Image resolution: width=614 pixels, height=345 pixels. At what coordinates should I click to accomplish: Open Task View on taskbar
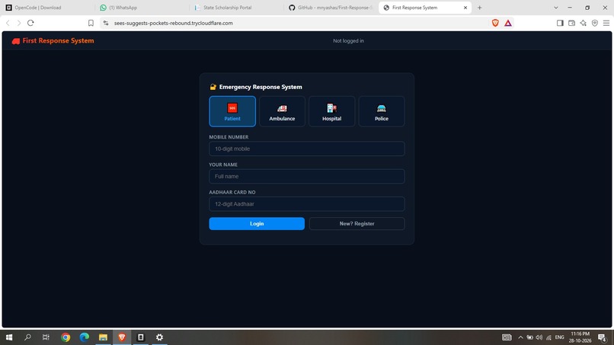[46, 337]
